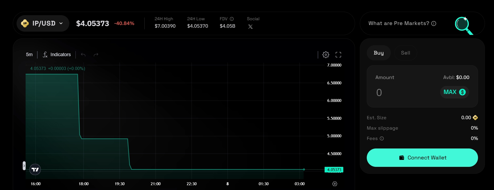Click the chart legend 4.05373 +0.00003 text
This screenshot has width=494, height=190.
[58, 69]
